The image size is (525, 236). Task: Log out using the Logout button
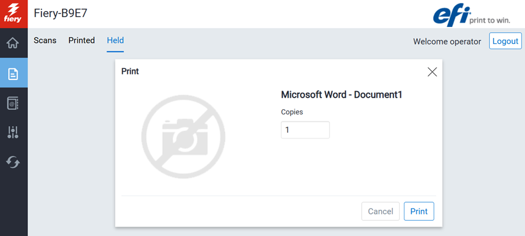[505, 41]
